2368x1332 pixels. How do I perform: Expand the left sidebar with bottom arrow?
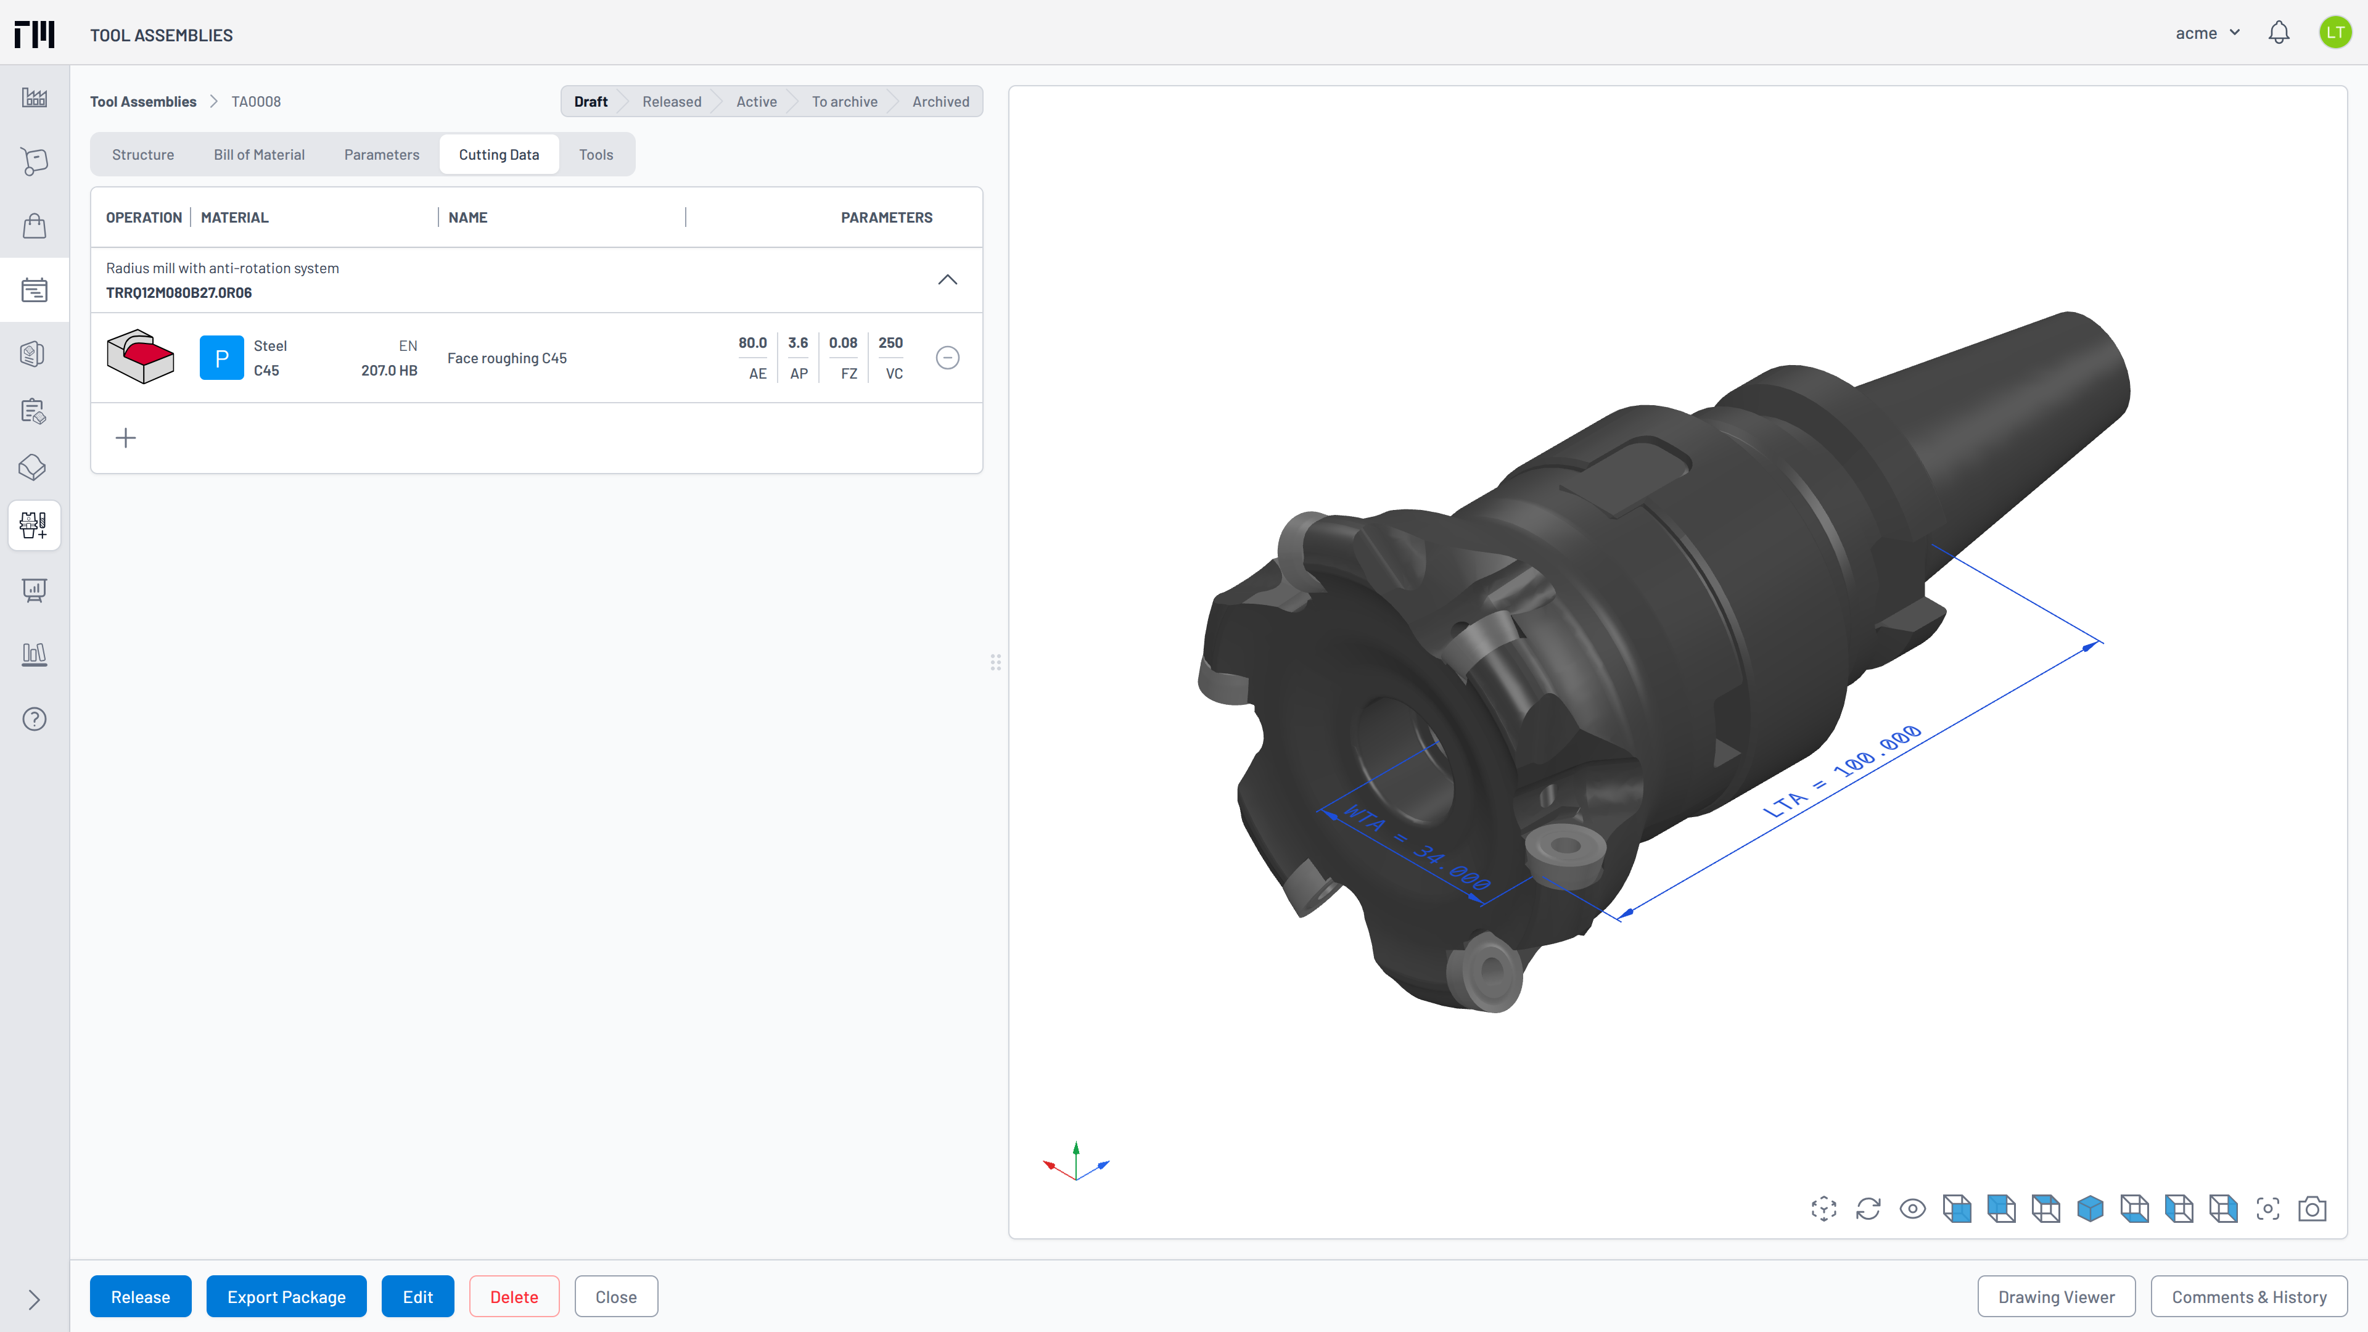click(x=34, y=1299)
